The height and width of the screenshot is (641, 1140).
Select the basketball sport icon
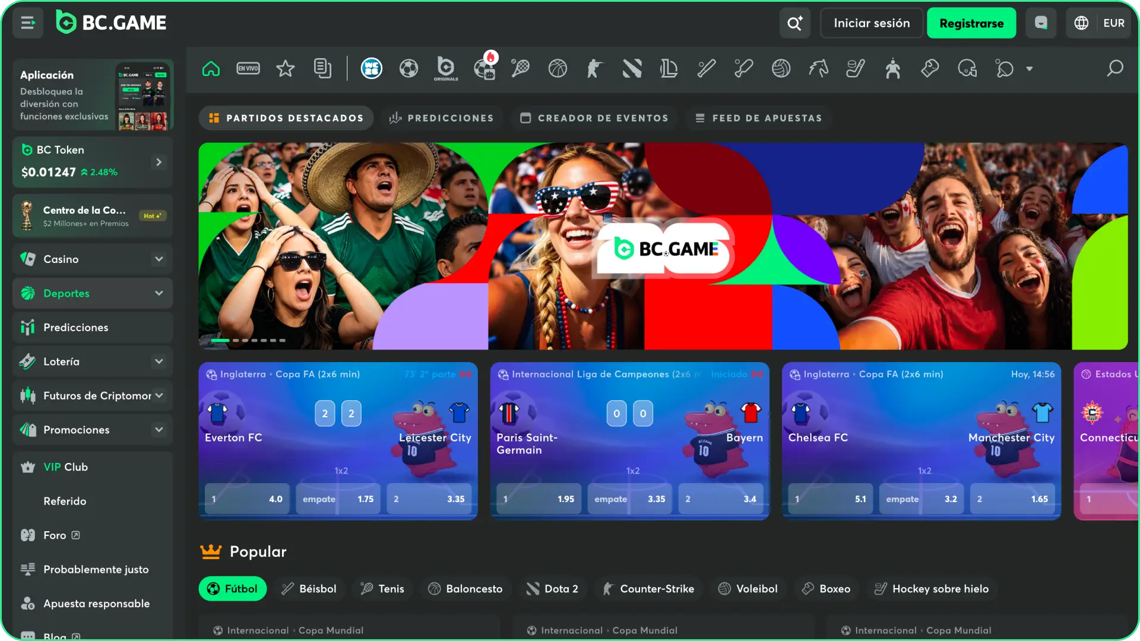tap(558, 69)
